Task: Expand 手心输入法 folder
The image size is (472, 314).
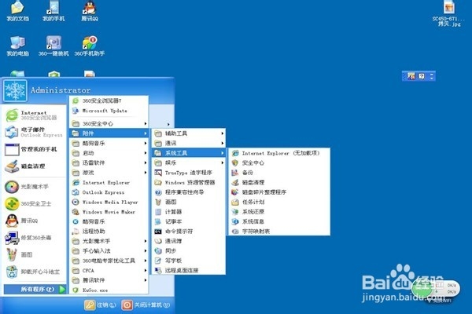Action: coord(109,251)
